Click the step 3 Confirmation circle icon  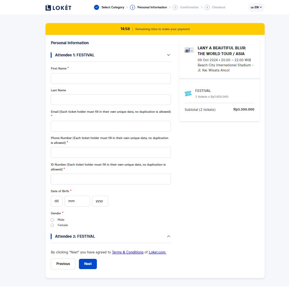[175, 7]
